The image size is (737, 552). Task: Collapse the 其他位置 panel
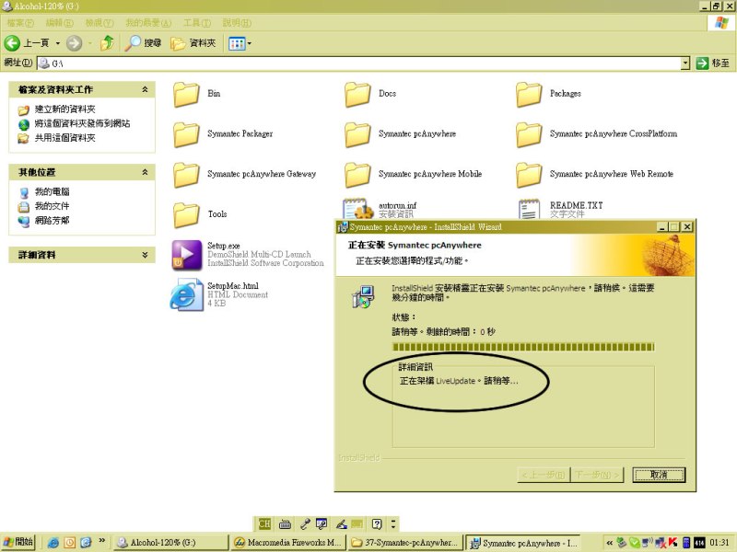pos(145,172)
